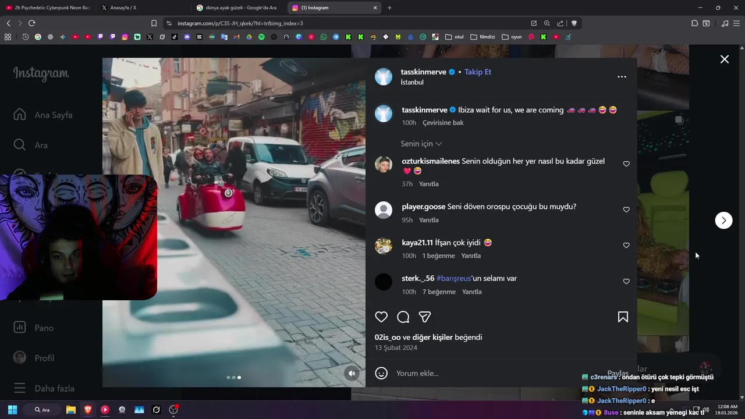Save post using the bookmark icon
745x419 pixels.
point(623,317)
